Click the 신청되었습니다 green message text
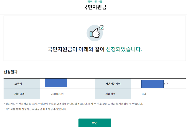187x129 pixels. [124, 49]
